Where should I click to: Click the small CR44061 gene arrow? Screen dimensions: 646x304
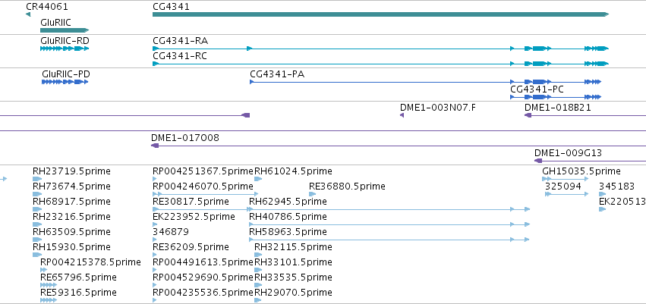click(x=28, y=15)
